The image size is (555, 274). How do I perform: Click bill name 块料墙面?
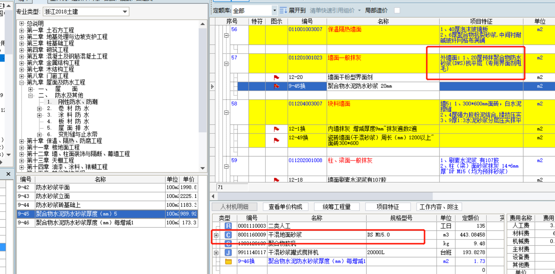[339, 104]
